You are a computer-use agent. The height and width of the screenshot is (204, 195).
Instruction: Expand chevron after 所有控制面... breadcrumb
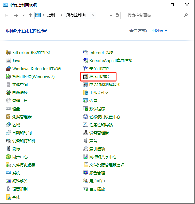click(93, 15)
